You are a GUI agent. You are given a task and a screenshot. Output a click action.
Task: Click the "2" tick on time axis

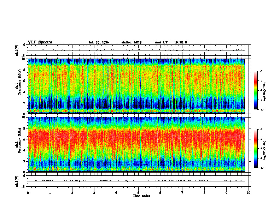[72, 193]
